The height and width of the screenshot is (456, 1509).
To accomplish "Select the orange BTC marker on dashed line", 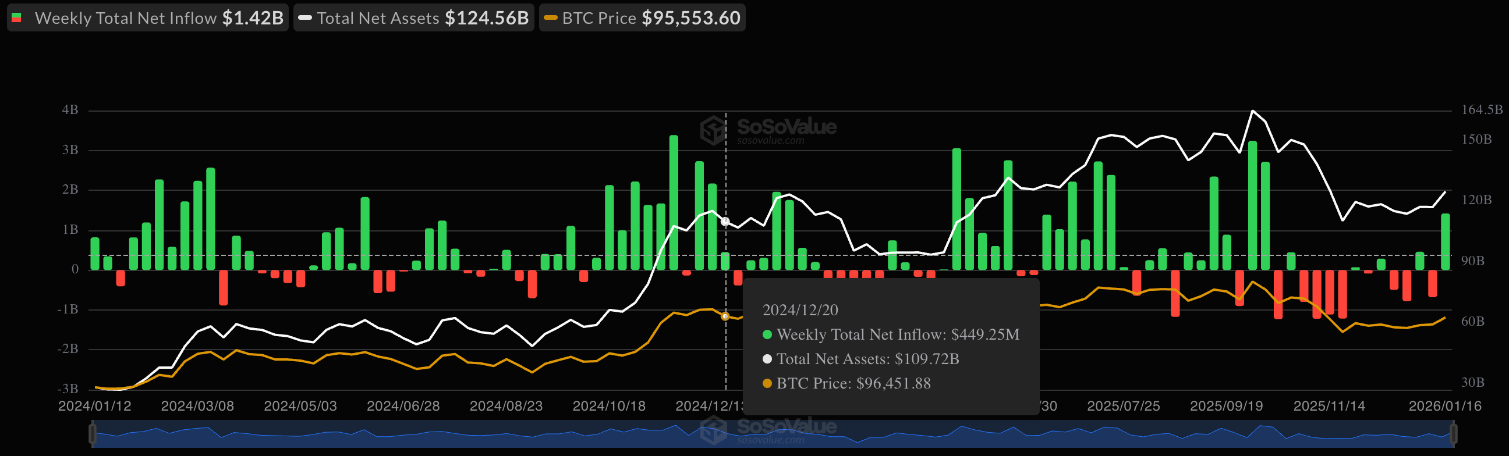I will tap(725, 316).
